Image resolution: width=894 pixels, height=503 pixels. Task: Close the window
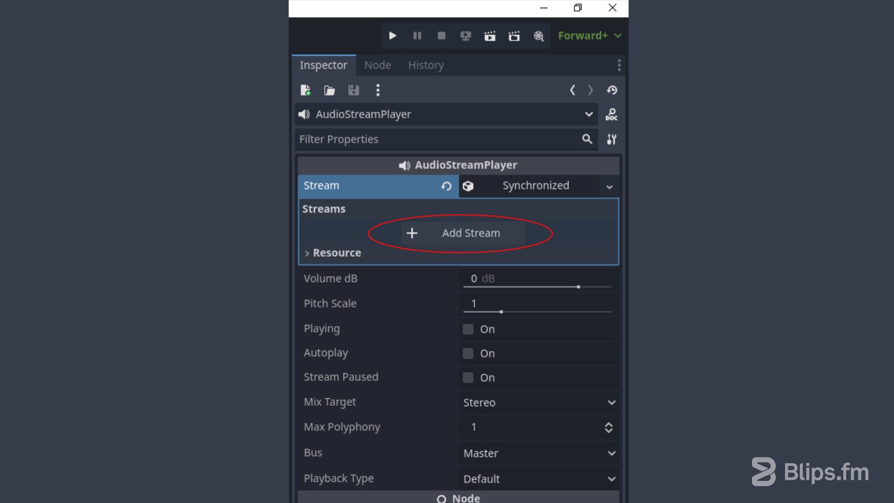tap(612, 8)
